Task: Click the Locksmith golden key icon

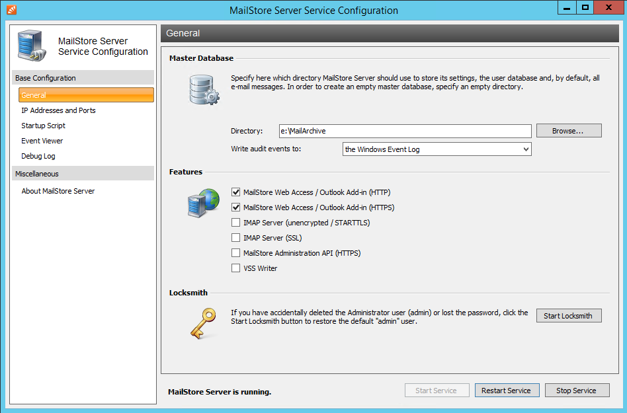Action: tap(203, 323)
